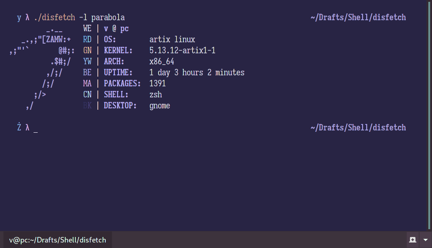Viewport: 432px width, 248px height.
Task: Click the 'gnome' desktop value
Action: pos(159,106)
